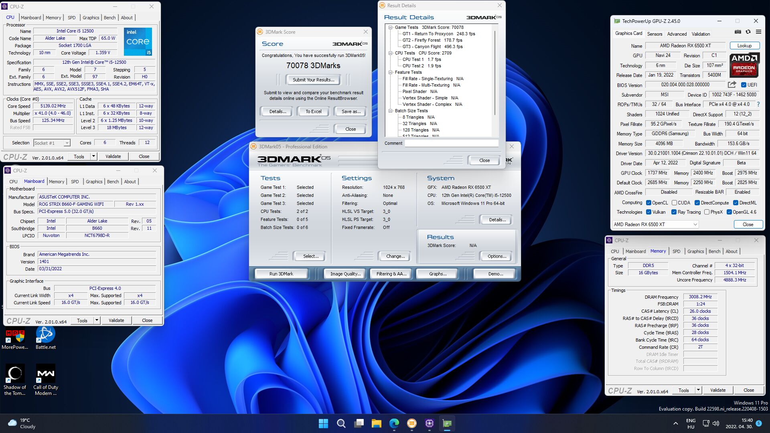Click Filtering & AA button
Image resolution: width=770 pixels, height=433 pixels.
(x=391, y=274)
